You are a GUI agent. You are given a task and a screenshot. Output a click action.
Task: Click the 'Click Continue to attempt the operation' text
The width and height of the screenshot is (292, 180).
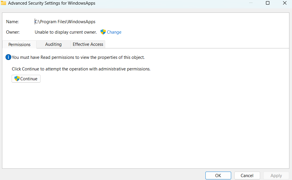81,69
